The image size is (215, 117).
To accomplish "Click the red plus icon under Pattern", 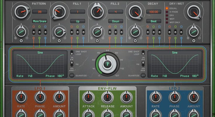I will [x=34, y=26].
